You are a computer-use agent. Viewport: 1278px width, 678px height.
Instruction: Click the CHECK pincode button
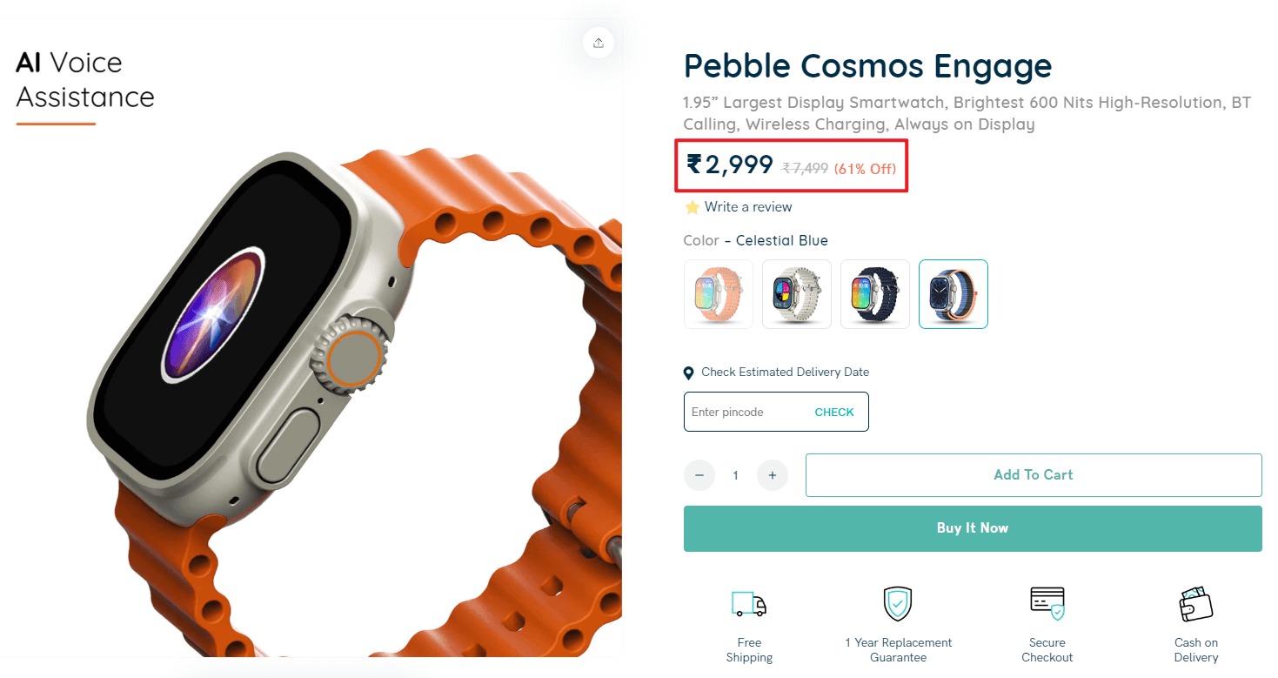(834, 412)
